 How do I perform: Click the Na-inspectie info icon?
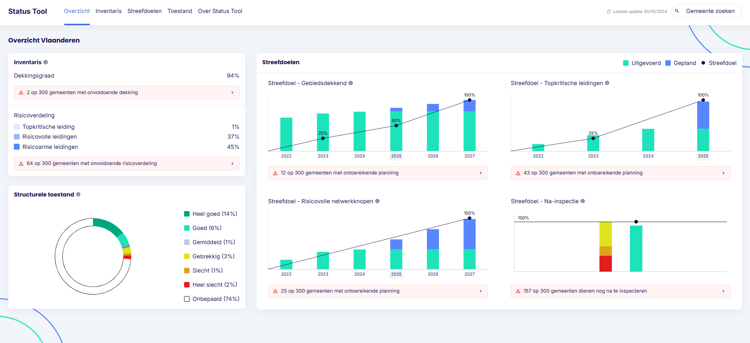pos(583,201)
